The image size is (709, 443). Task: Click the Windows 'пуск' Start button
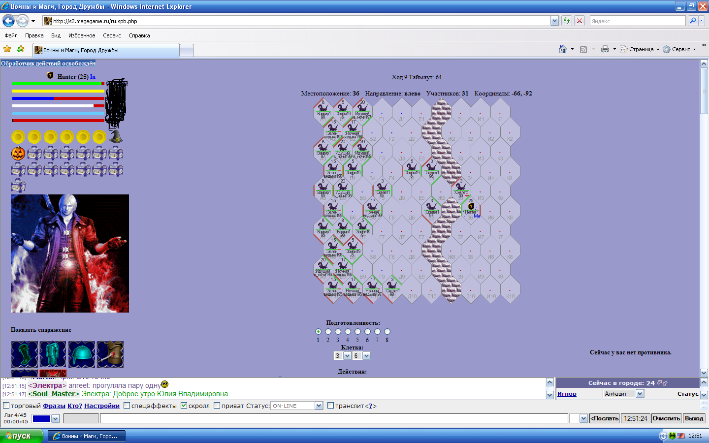[21, 436]
